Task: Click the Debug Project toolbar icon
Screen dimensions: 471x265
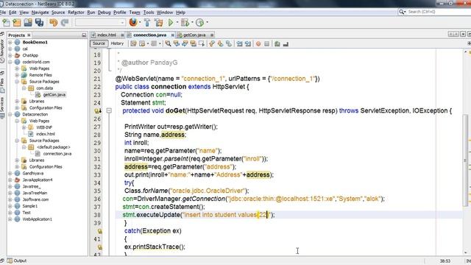Action: [185, 23]
